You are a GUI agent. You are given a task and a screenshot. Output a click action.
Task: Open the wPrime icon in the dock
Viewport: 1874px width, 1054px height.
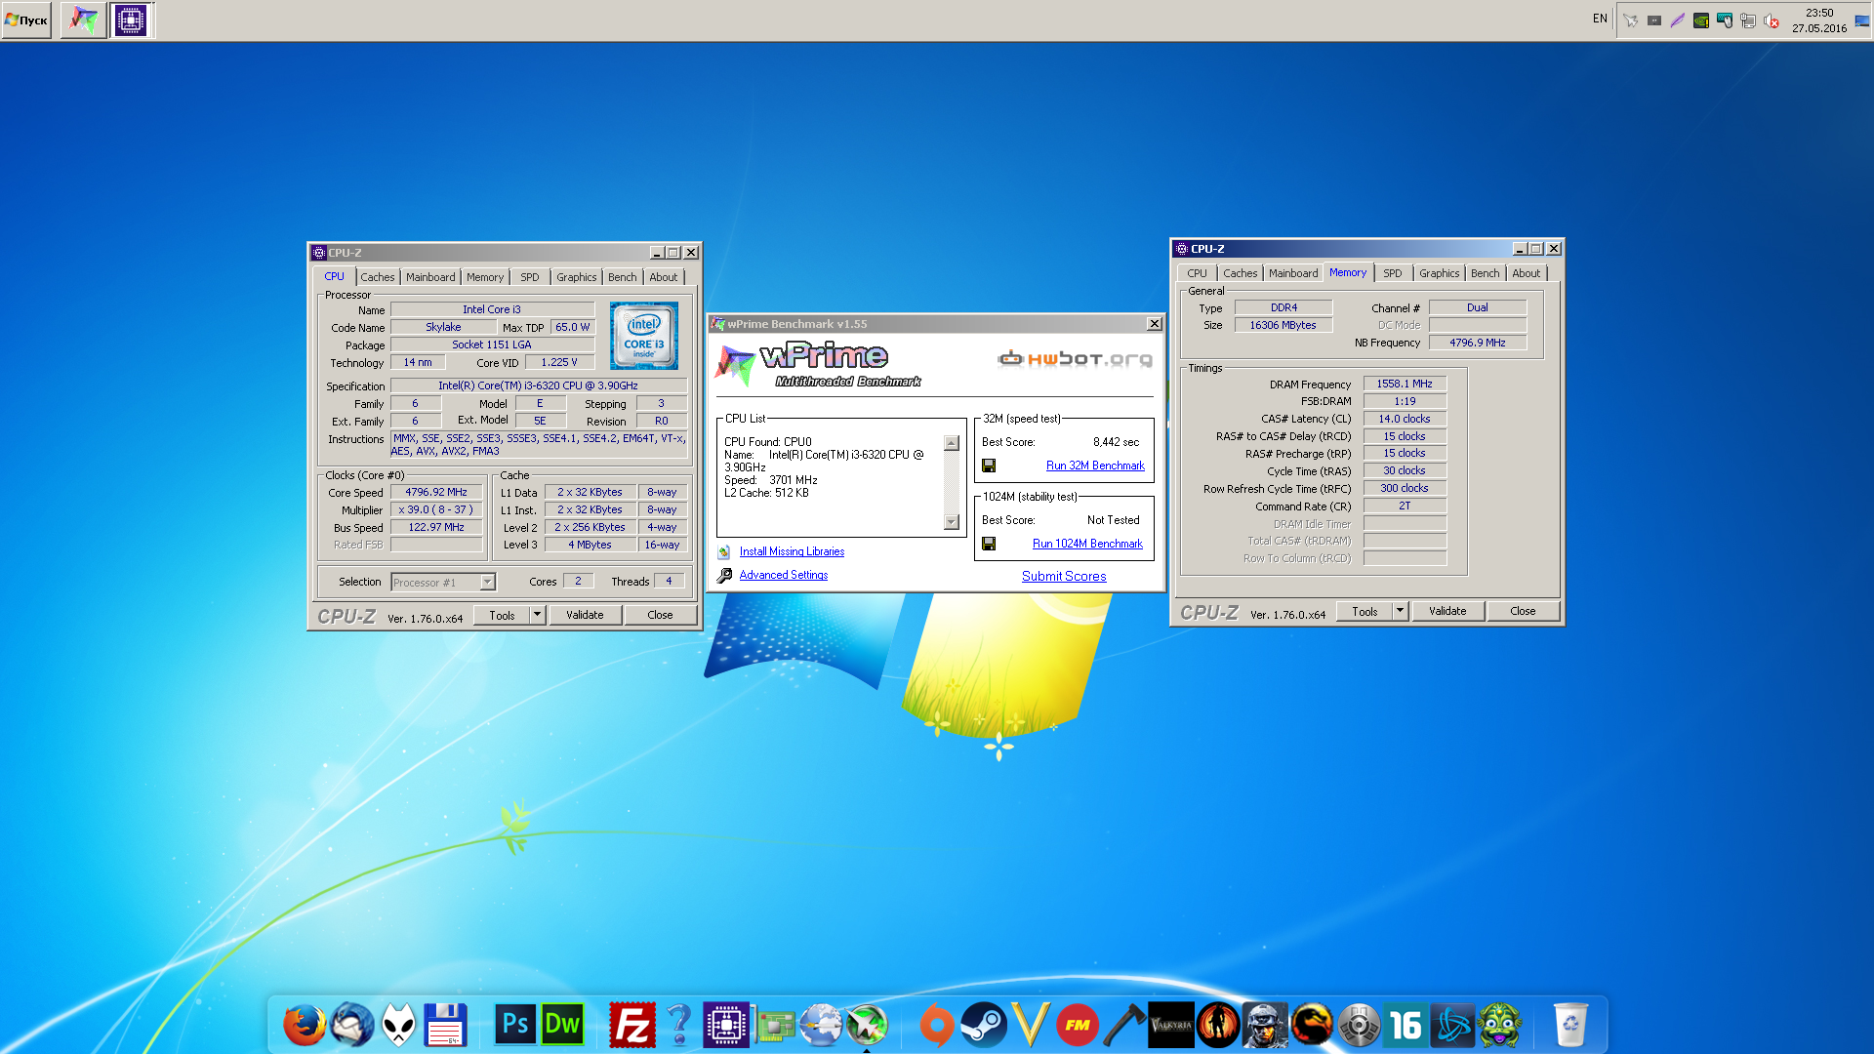click(x=867, y=1025)
